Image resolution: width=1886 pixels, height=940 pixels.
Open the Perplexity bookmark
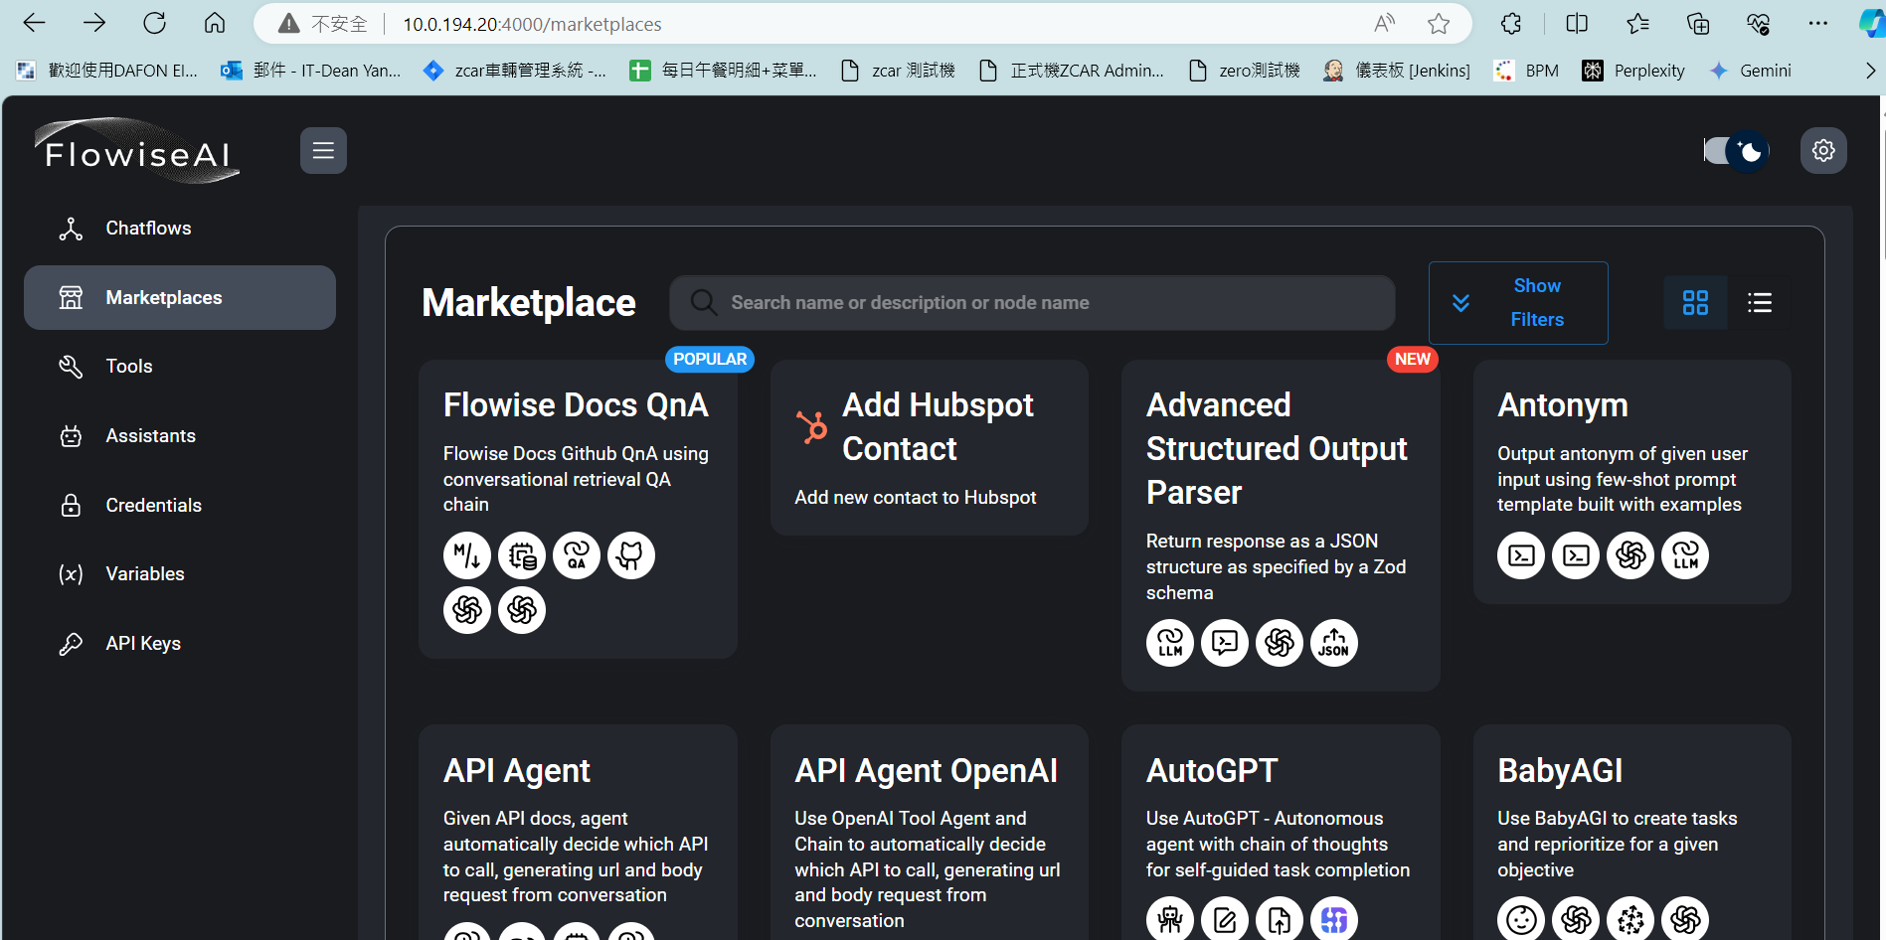click(1633, 71)
